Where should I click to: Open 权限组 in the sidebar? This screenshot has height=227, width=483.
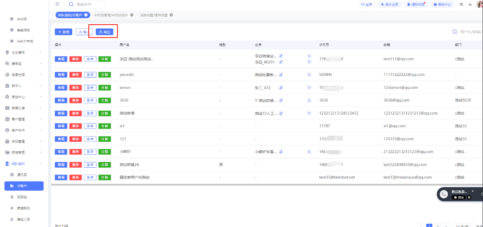tap(23, 197)
